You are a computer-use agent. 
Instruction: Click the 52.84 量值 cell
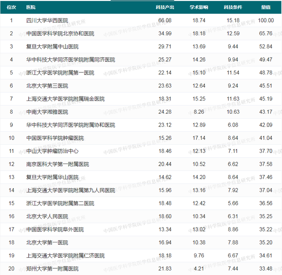[266, 47]
